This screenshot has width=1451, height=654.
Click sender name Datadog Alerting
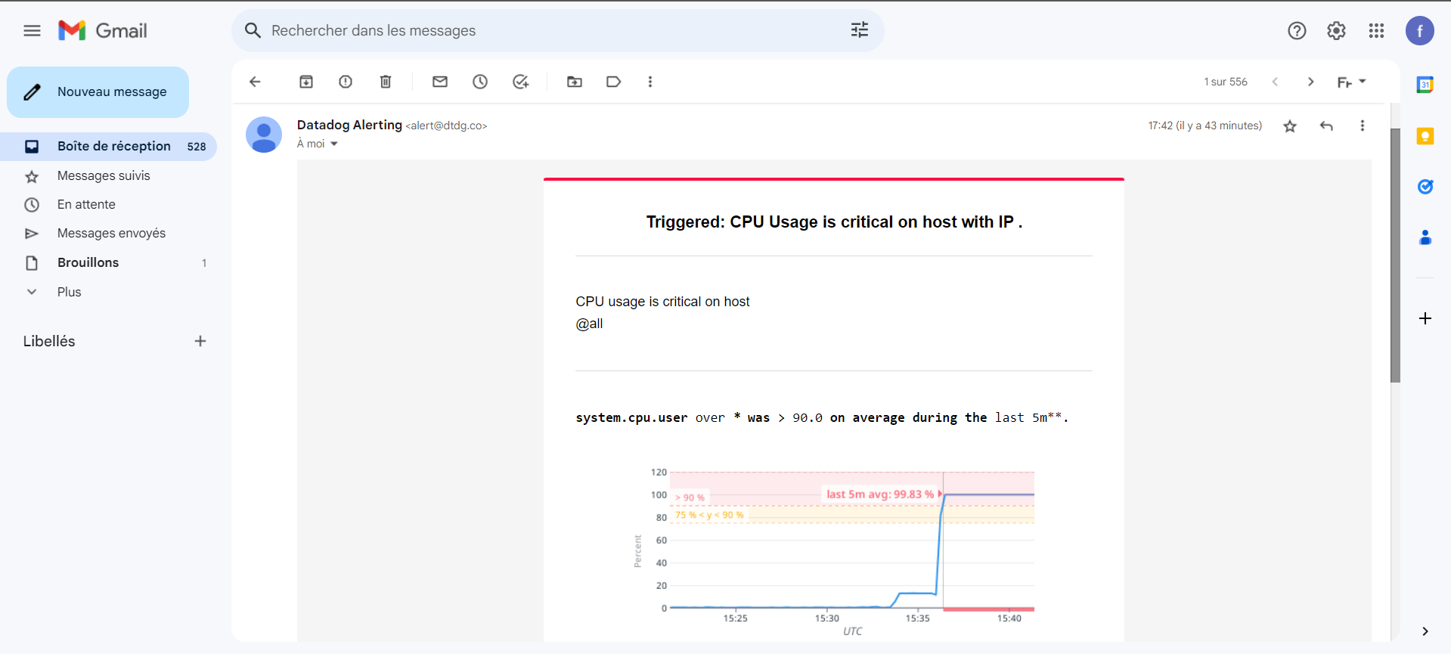coord(349,125)
